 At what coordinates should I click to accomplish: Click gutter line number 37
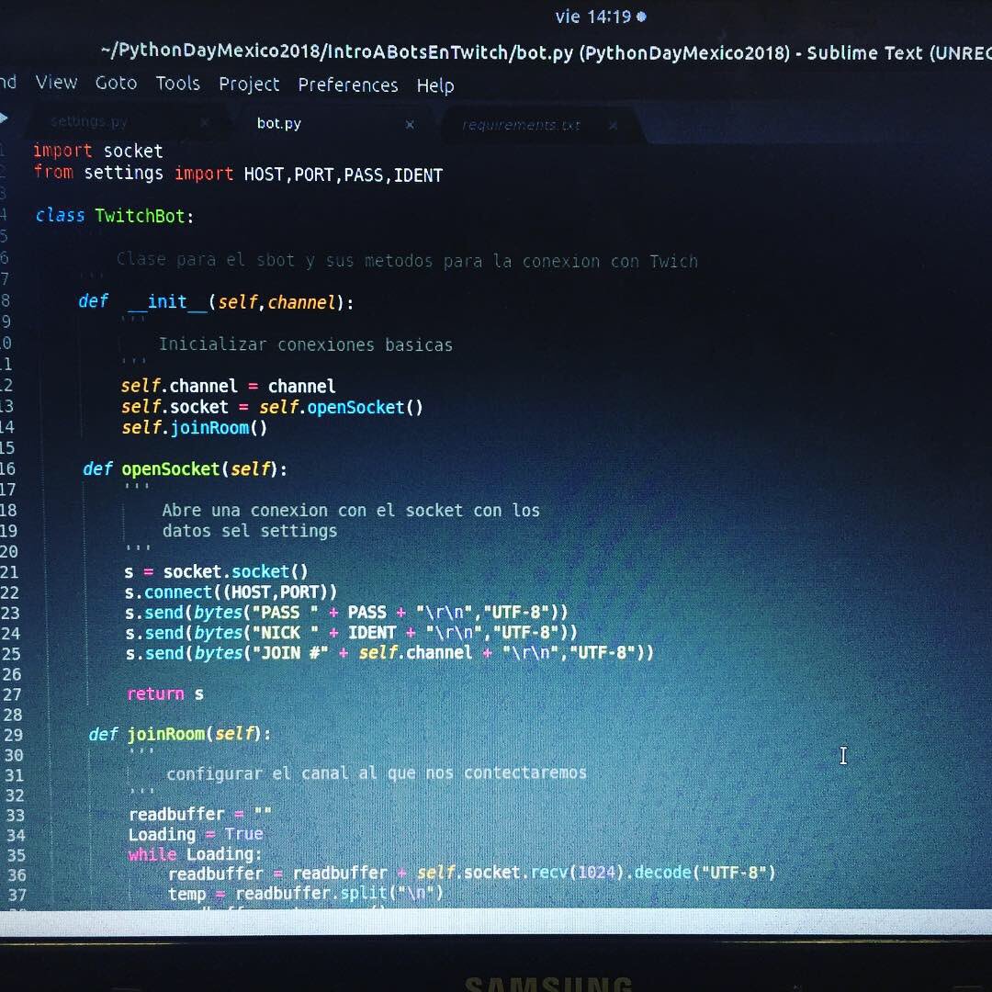(x=17, y=896)
